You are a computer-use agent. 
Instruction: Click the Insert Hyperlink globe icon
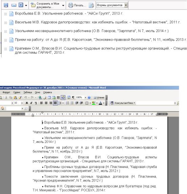(40, 98)
